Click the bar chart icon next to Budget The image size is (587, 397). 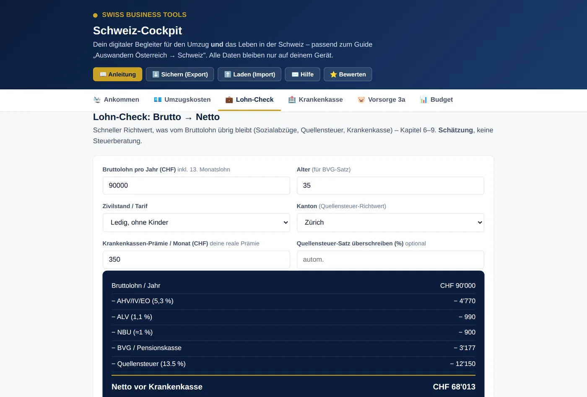[423, 100]
